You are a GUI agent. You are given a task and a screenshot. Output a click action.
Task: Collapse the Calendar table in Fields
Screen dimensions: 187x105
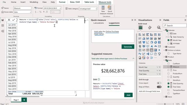164,30
